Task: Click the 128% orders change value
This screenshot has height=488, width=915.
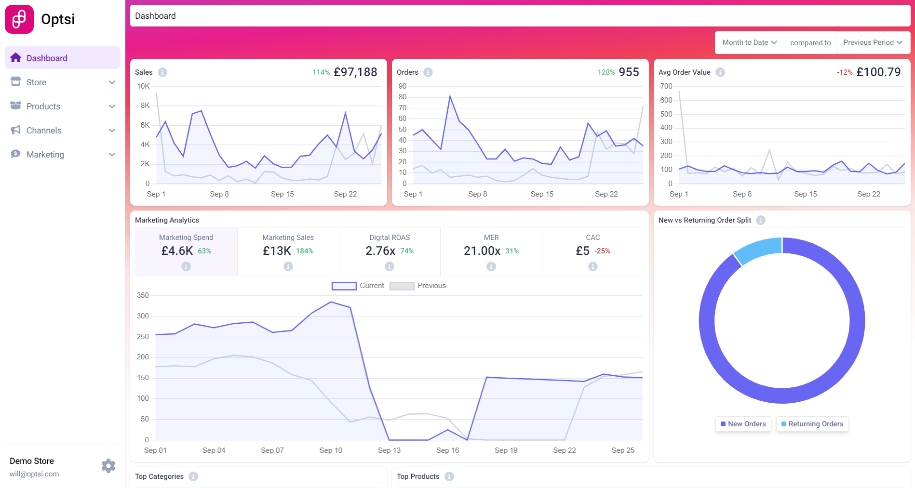Action: point(606,72)
